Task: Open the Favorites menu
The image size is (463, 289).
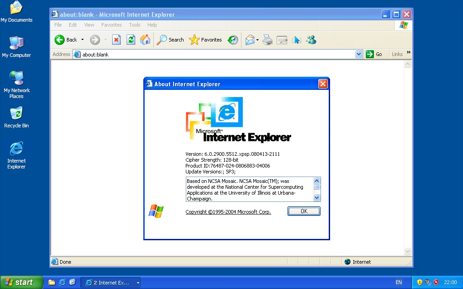Action: (x=111, y=25)
